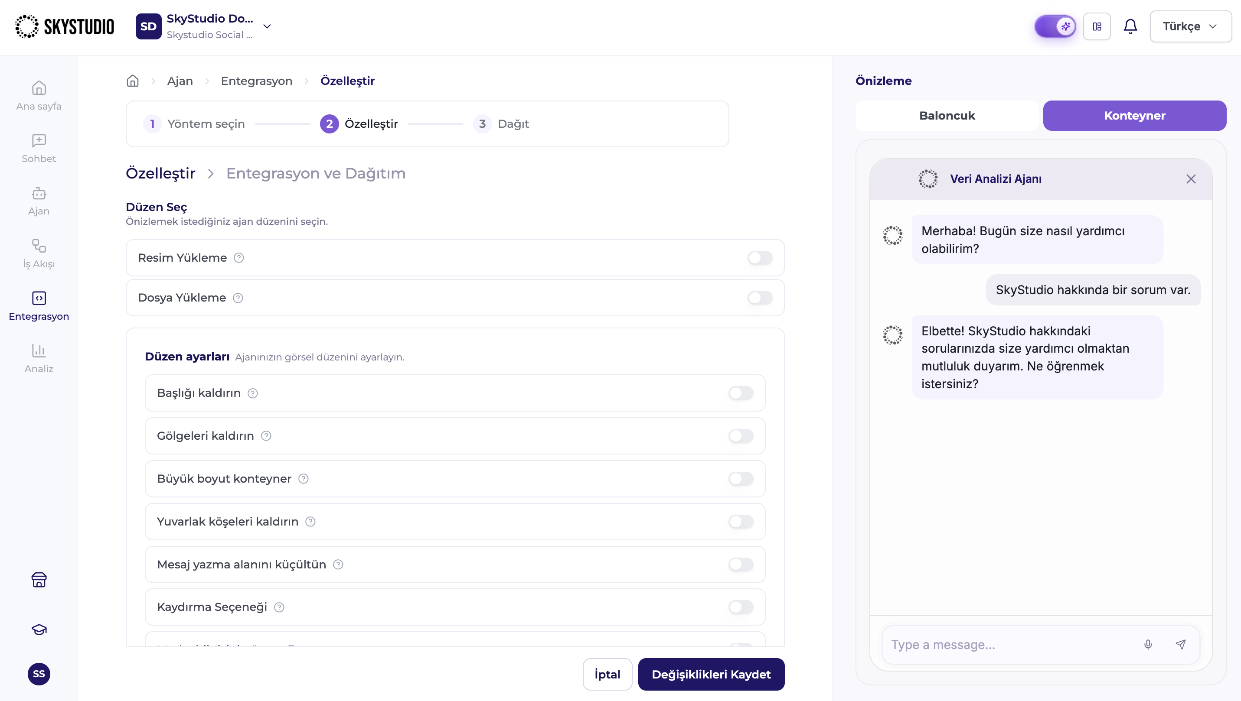Image resolution: width=1241 pixels, height=701 pixels.
Task: Show help for Kaydırma Seçeneği
Action: coord(279,607)
